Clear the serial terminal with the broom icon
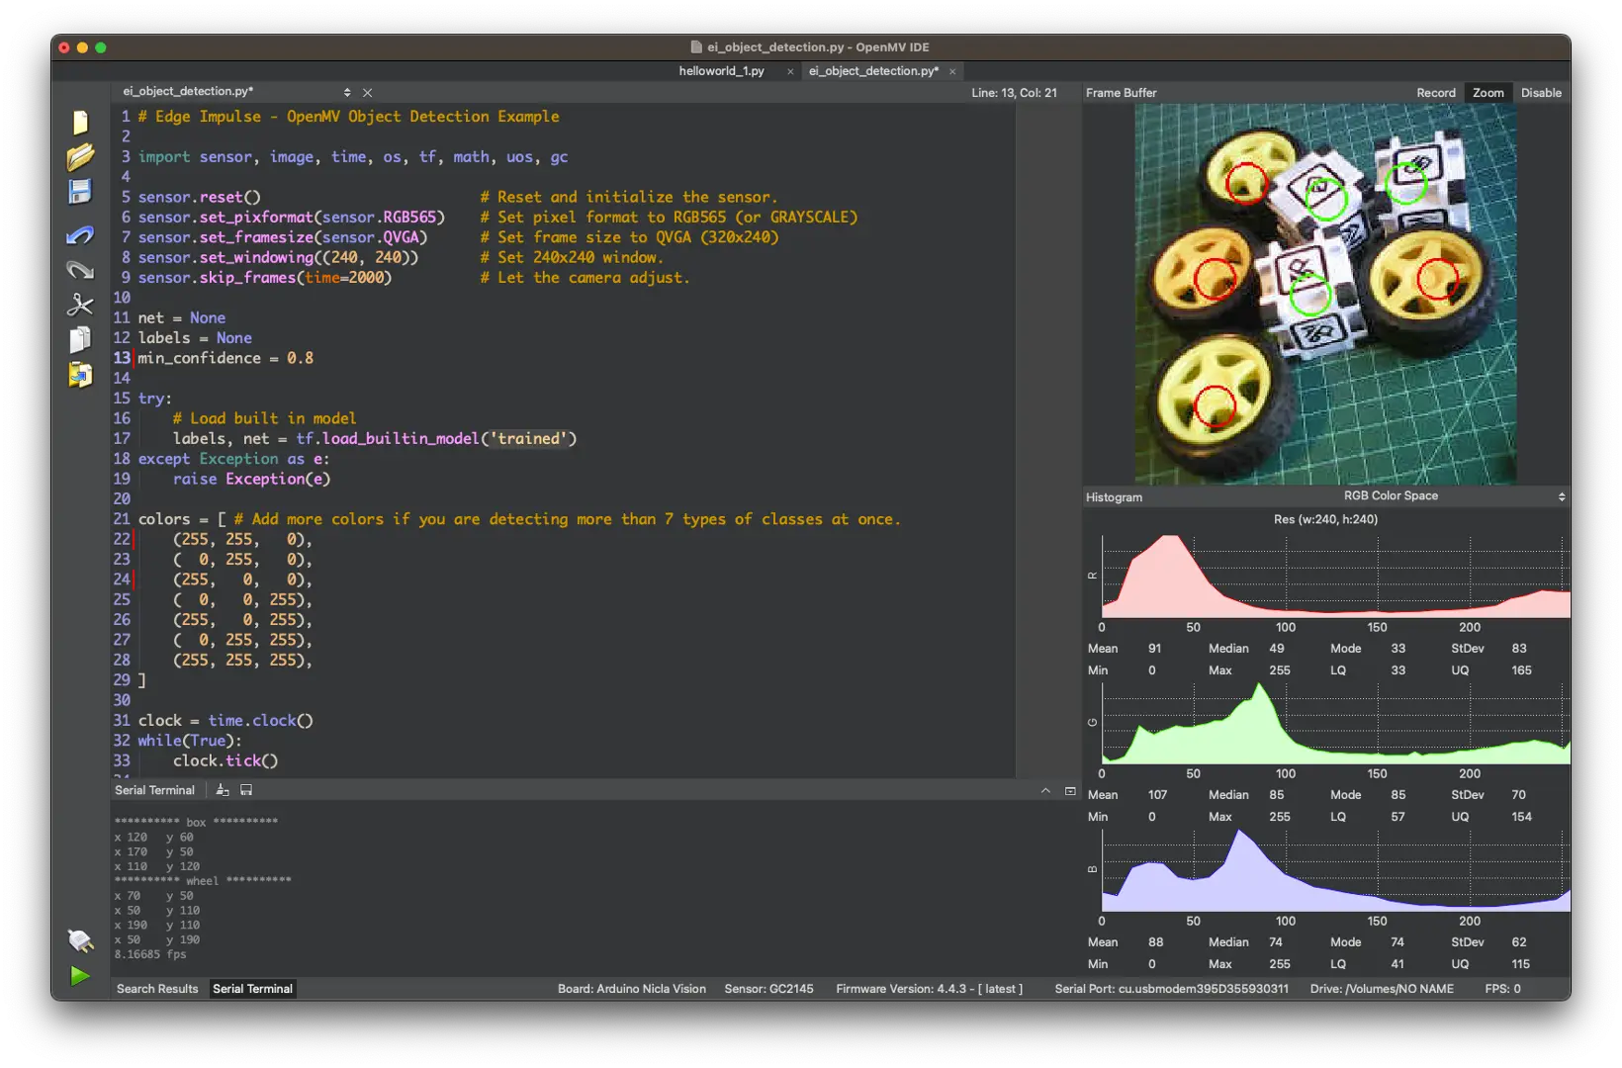Image resolution: width=1622 pixels, height=1068 pixels. tap(223, 790)
